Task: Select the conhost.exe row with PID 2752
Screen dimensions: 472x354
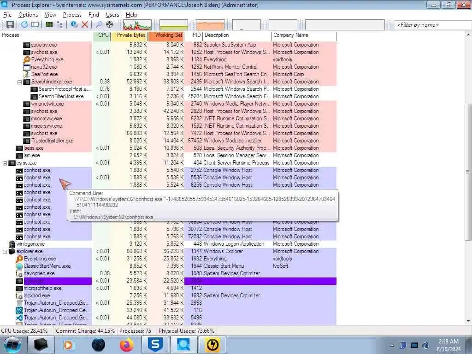Action: pyautogui.click(x=168, y=170)
